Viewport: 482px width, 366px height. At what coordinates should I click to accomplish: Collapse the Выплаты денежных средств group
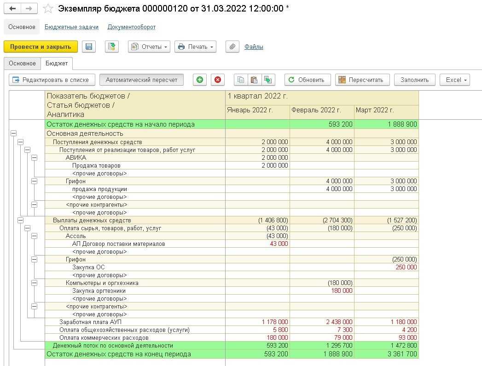click(20, 221)
